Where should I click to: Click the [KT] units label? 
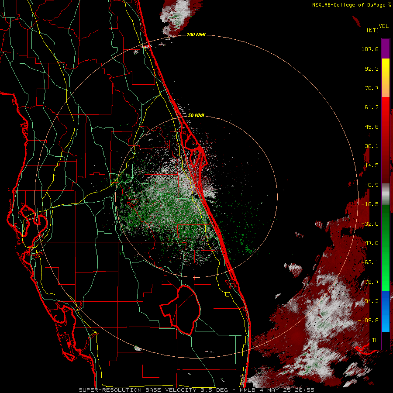pos(373,30)
